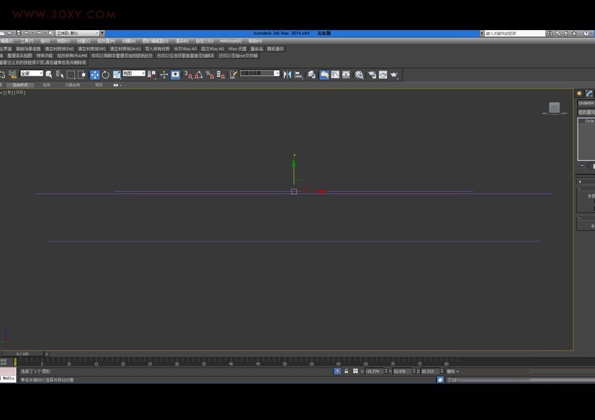
Task: Toggle Angle Snap
Action: [x=199, y=75]
